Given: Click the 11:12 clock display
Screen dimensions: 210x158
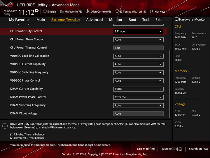Looking at the screenshot, I should pos(26,12).
